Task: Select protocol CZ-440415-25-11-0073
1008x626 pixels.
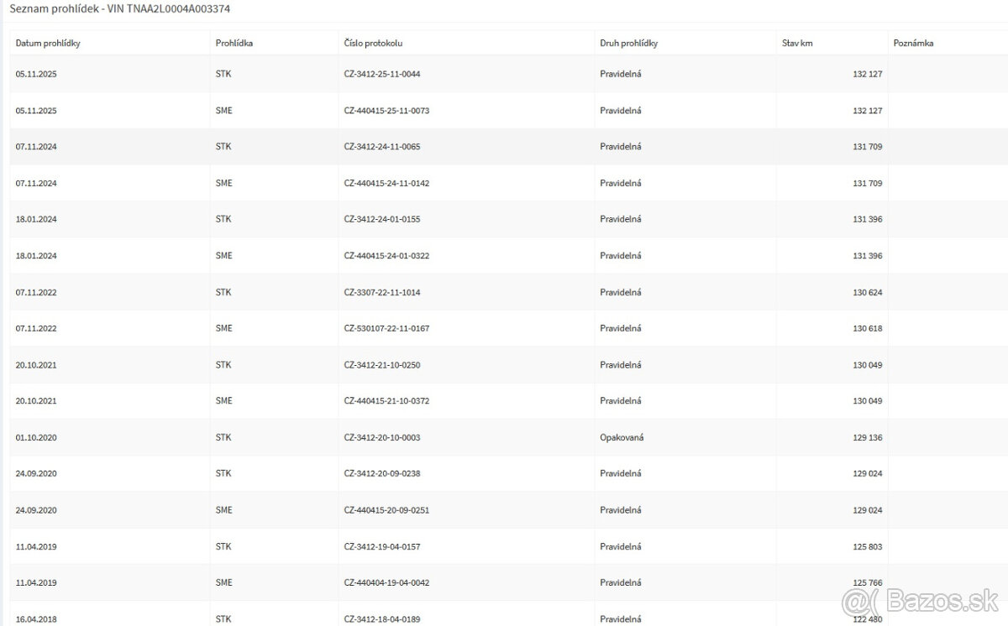Action: 386,111
